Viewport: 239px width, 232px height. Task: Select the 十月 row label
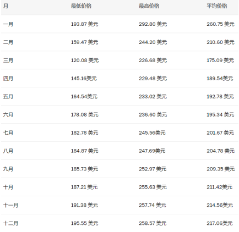pyautogui.click(x=8, y=187)
